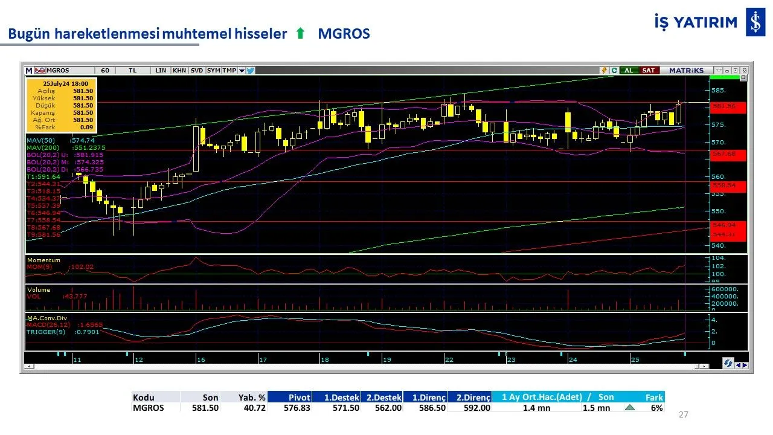This screenshot has height=435, width=773.
Task: Click the 2.Direnç column header
Action: click(x=470, y=397)
